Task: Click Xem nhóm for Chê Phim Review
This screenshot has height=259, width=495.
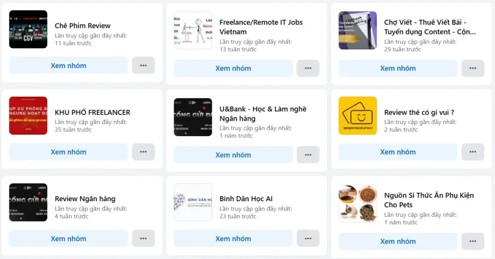Action: point(68,66)
